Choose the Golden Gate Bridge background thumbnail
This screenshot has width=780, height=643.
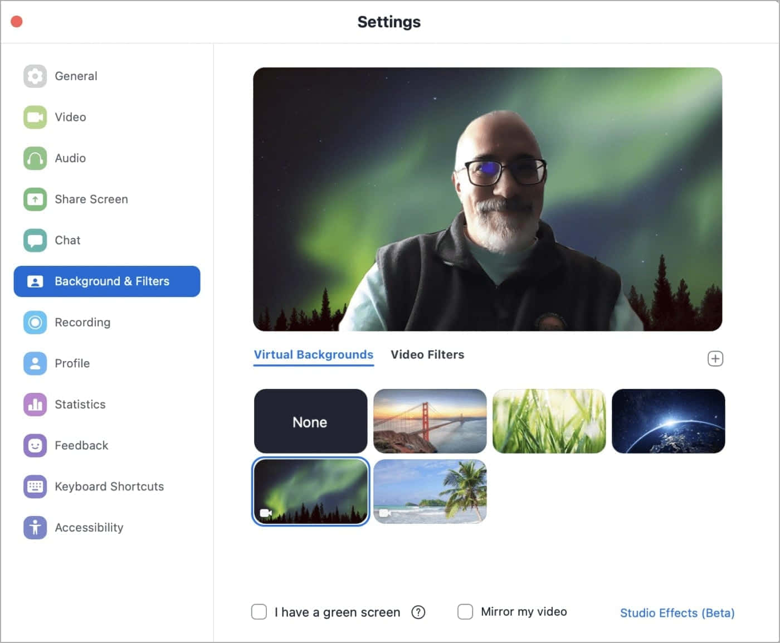pyautogui.click(x=430, y=421)
